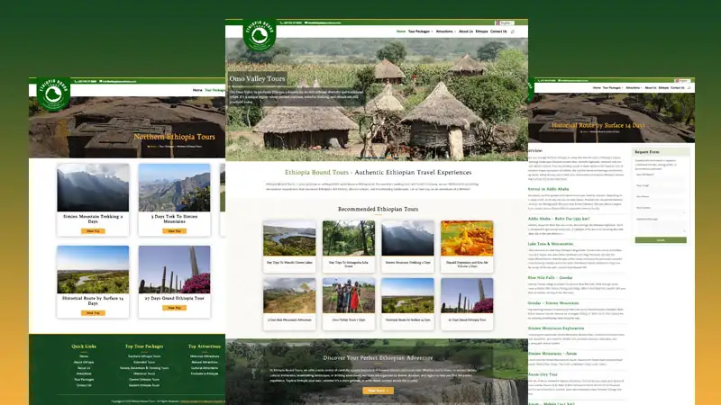Click the Omo Valley Tours hero title
Screen dimensions: 721x405
tap(257, 78)
